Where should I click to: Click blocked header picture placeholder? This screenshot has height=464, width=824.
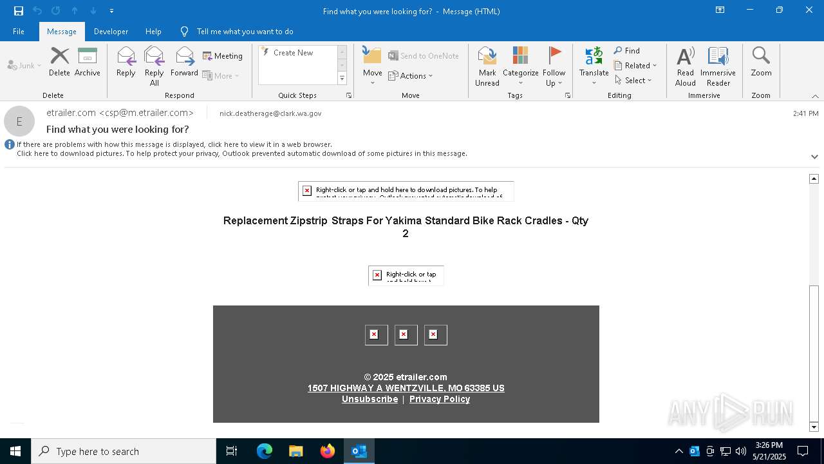coord(406,191)
